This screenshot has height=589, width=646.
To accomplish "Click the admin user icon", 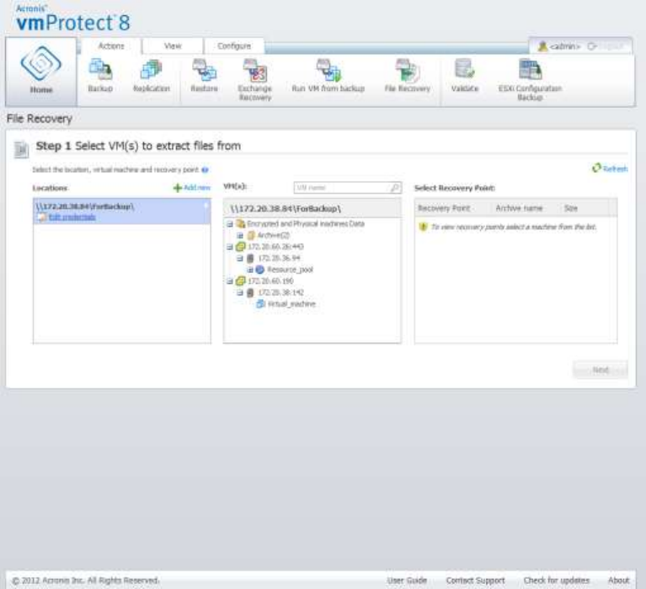I will [x=542, y=46].
